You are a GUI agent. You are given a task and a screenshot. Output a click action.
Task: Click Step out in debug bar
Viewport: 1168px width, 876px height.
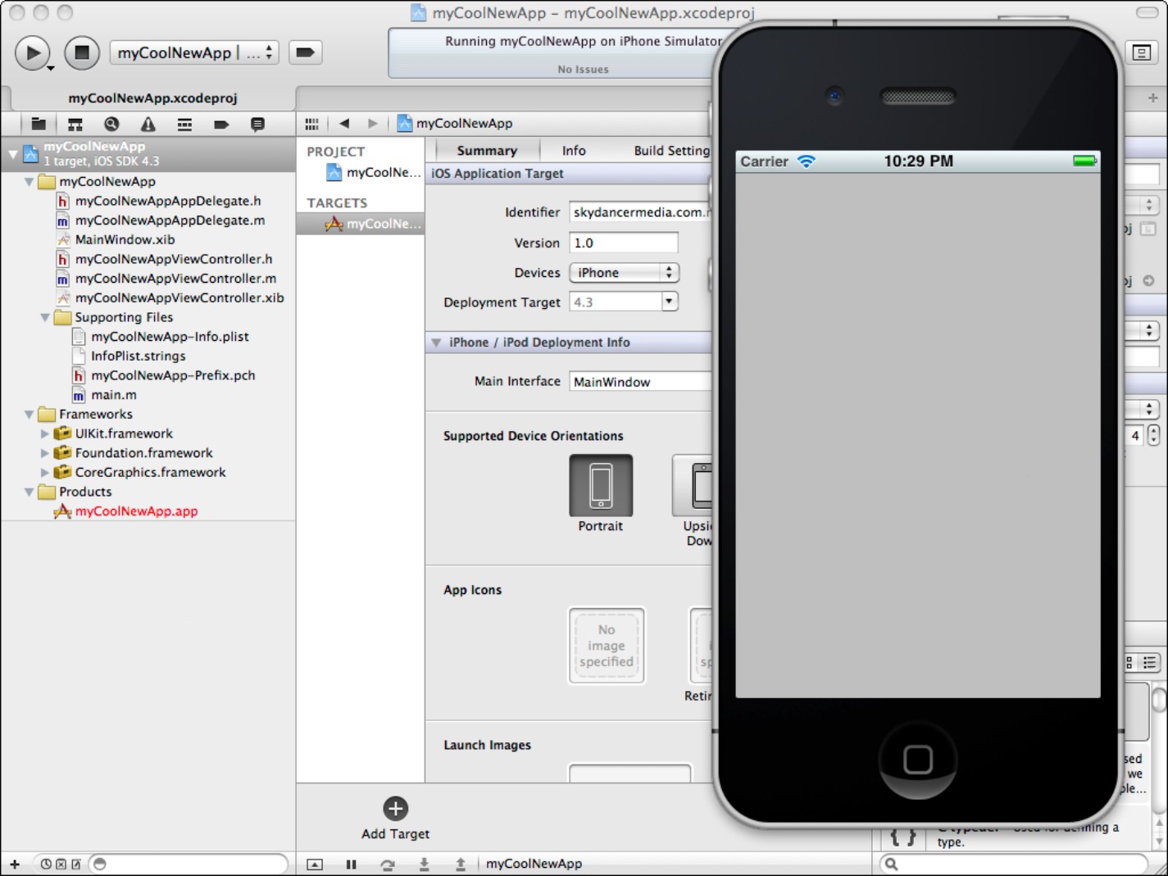click(461, 864)
